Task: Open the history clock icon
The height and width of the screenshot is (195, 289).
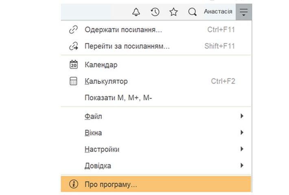Action: (155, 12)
